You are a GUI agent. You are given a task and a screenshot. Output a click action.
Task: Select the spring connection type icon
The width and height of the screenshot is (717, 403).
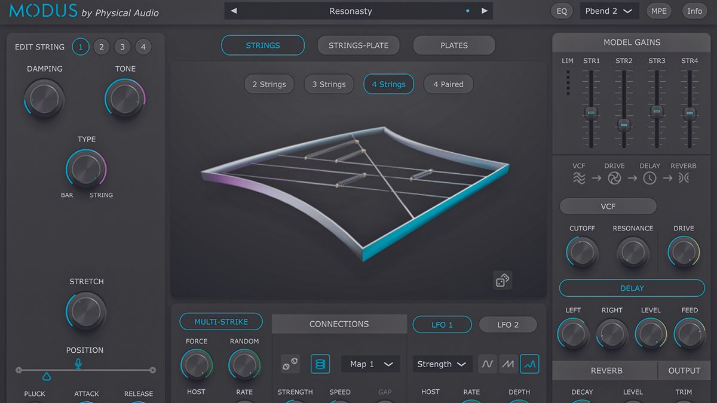320,364
